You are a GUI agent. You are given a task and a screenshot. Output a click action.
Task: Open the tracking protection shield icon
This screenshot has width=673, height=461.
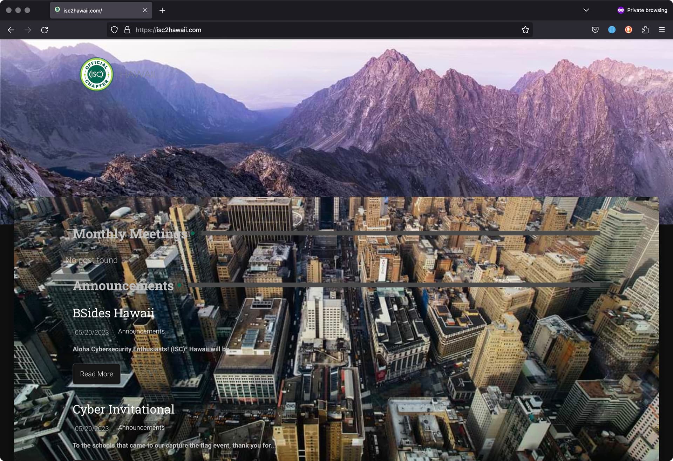(x=114, y=30)
